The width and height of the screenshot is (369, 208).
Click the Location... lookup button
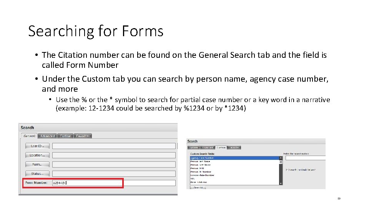(37, 155)
